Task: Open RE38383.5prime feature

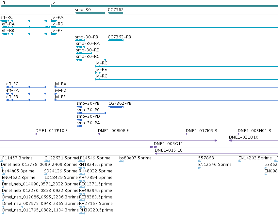Action: coord(82,200)
